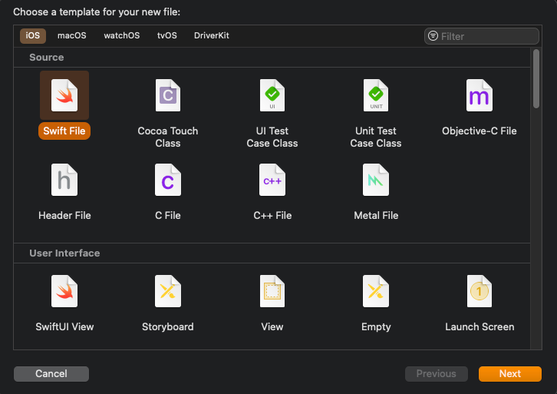Click the "Objective-C File" label
557x394 pixels.
480,131
